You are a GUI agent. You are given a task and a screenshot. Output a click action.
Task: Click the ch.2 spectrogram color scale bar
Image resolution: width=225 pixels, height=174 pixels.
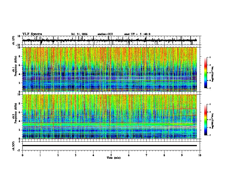(206, 120)
